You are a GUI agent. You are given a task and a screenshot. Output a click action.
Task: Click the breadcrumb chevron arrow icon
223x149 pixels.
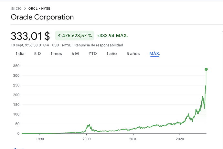click(x=25, y=8)
